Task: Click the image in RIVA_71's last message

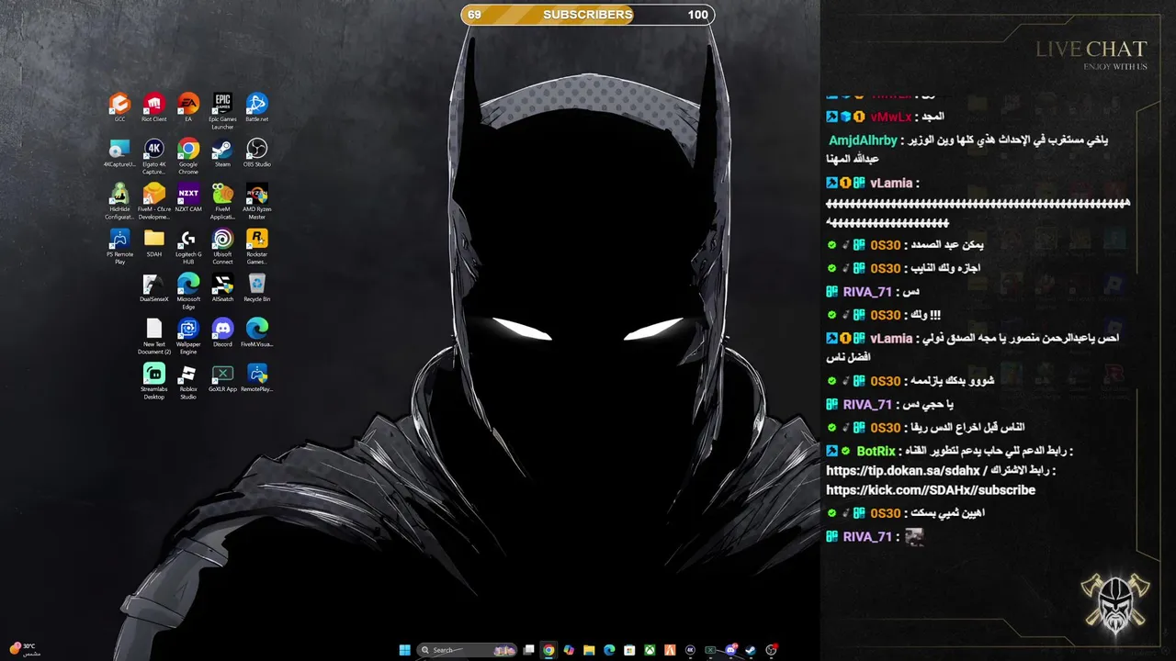Action: coord(913,537)
